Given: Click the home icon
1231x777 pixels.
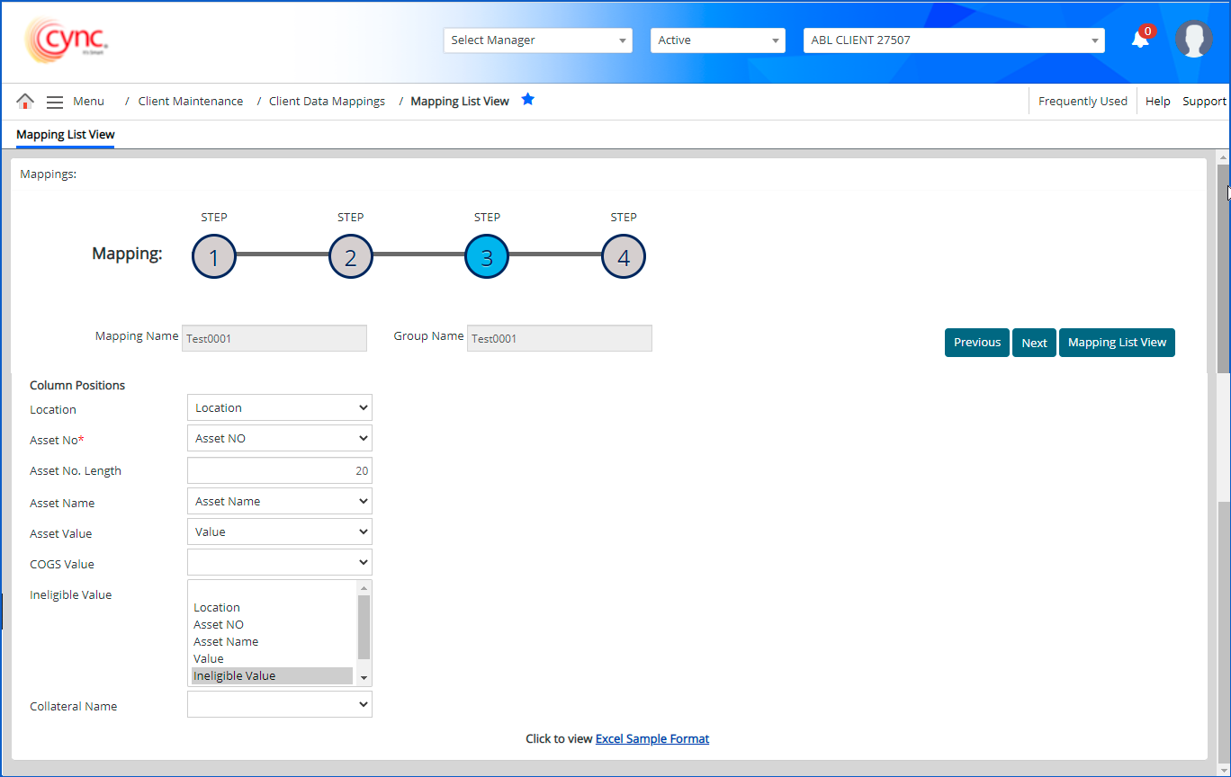Looking at the screenshot, I should click(x=25, y=102).
